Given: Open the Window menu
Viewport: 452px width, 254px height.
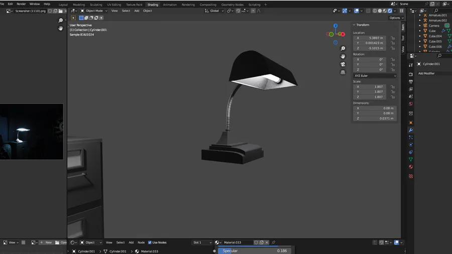Looking at the screenshot, I should (35, 4).
